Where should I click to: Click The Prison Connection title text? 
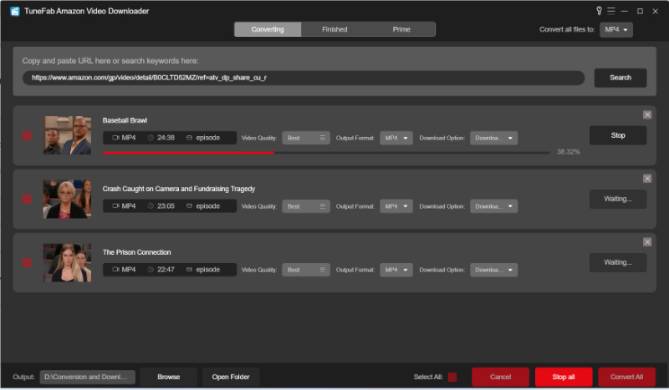tap(136, 252)
